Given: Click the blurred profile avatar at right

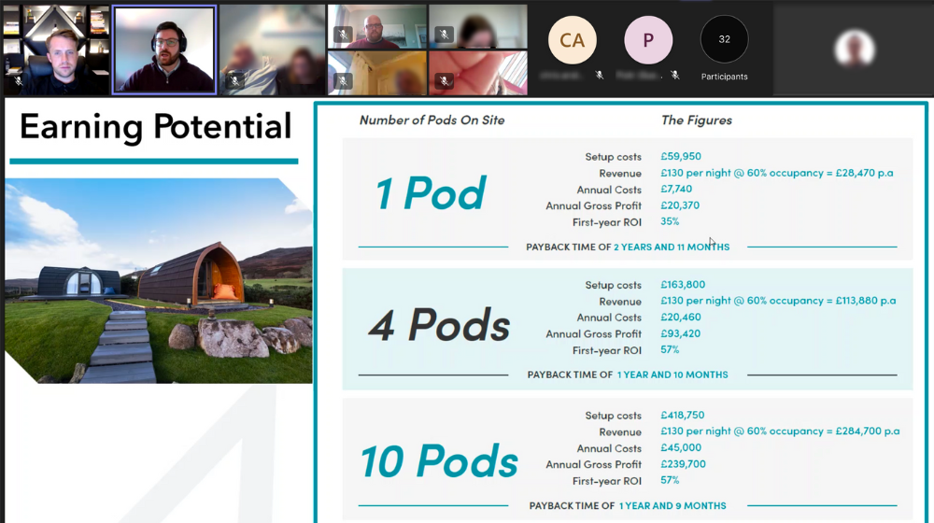Looking at the screenshot, I should tap(855, 49).
